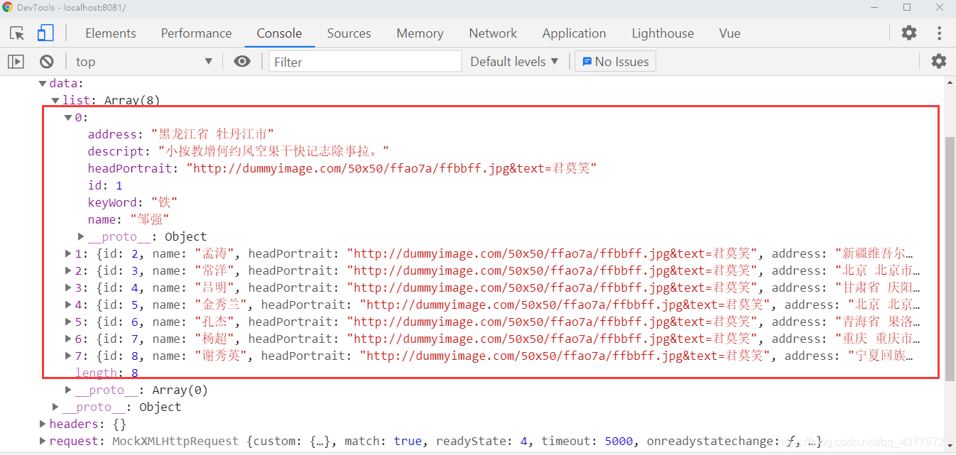Open the Sources tab

pyautogui.click(x=349, y=33)
